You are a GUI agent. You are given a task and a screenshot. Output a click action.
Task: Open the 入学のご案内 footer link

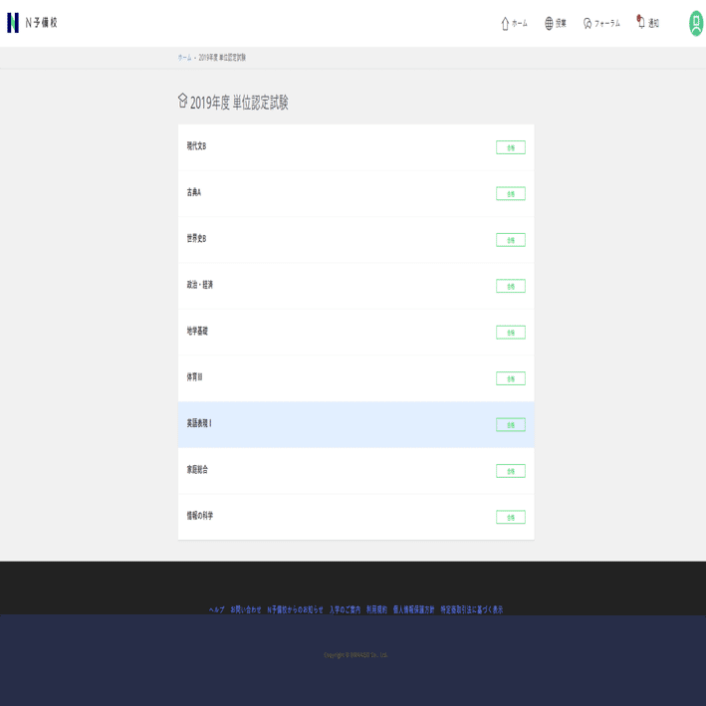coord(345,609)
